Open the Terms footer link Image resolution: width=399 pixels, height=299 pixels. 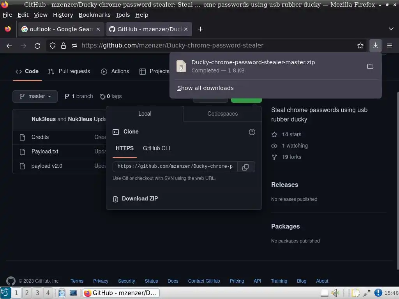77,281
